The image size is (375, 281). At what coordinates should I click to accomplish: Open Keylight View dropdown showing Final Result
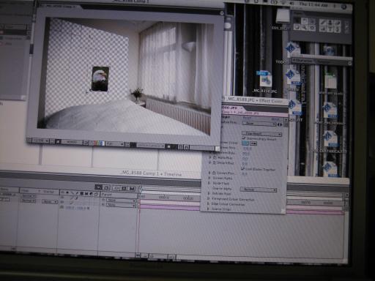click(261, 134)
